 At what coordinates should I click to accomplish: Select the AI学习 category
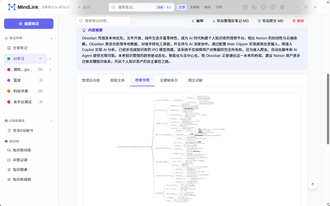click(26, 59)
